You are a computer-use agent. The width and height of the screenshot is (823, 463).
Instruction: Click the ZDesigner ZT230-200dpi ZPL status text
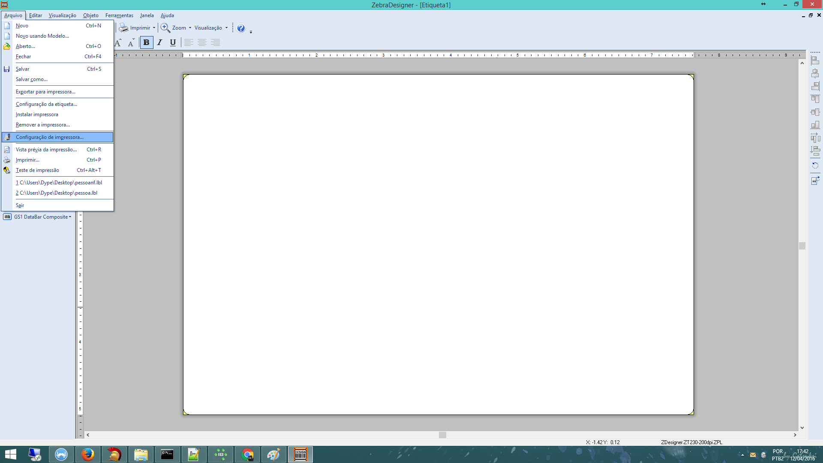tap(691, 442)
